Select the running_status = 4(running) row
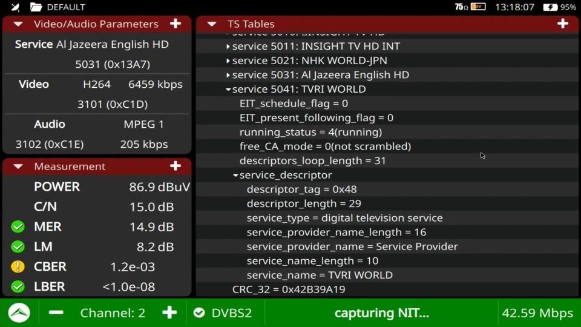Screen dimensions: 581x327 point(387,132)
